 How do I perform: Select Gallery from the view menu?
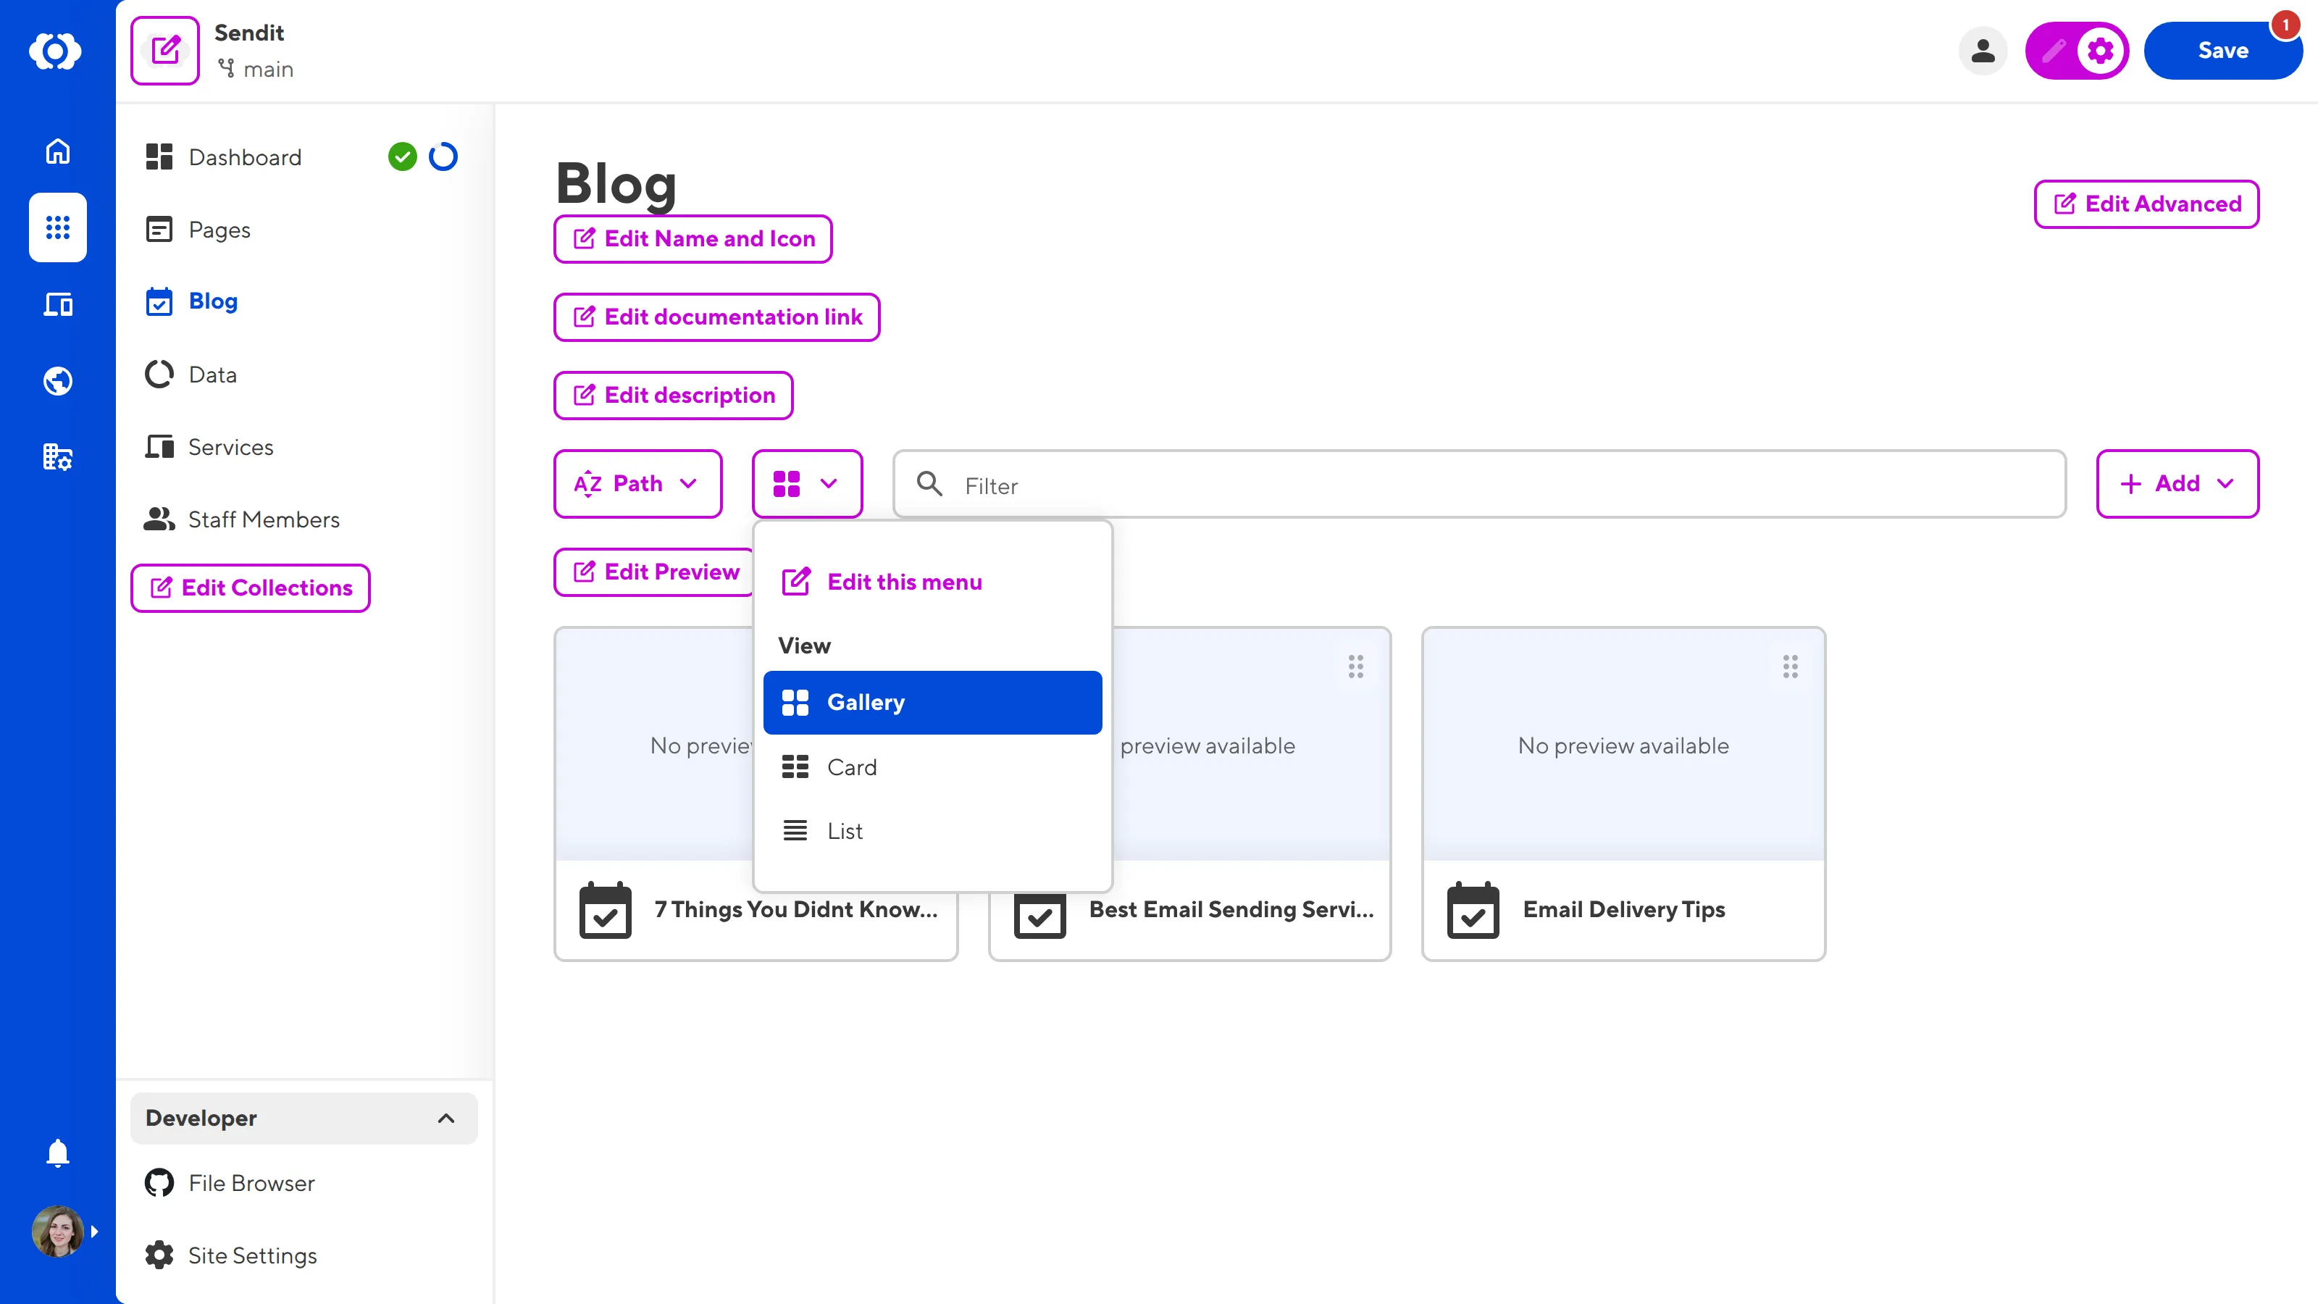point(866,702)
